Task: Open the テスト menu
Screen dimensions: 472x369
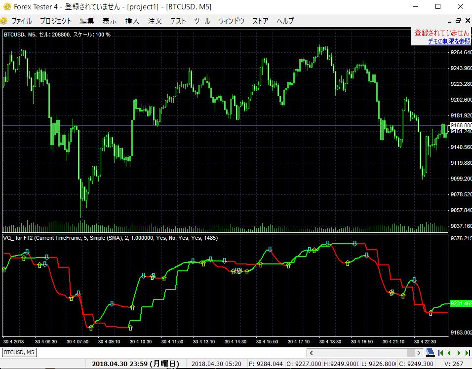Action: 178,21
